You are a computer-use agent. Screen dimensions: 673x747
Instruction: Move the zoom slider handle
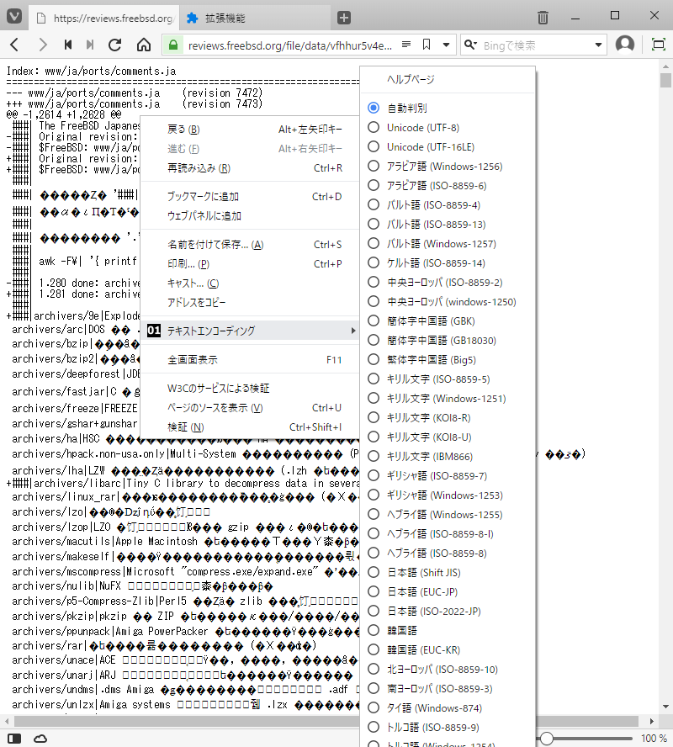[546, 739]
